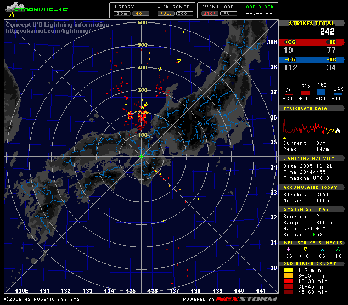Click the yellow +IC triangle symbol
The image size is (348, 305).
point(304,249)
